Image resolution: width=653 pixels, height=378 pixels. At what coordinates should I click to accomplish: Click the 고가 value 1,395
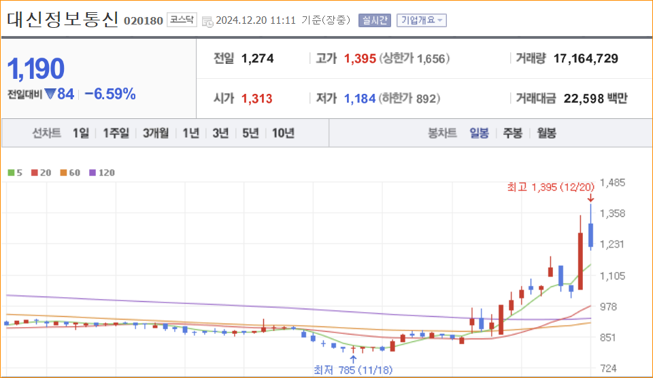(x=361, y=58)
